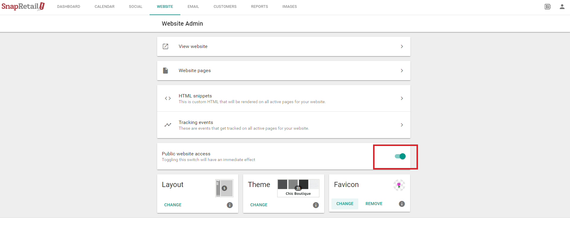Click the Website Admin heading
The width and height of the screenshot is (570, 241).
[x=182, y=24]
